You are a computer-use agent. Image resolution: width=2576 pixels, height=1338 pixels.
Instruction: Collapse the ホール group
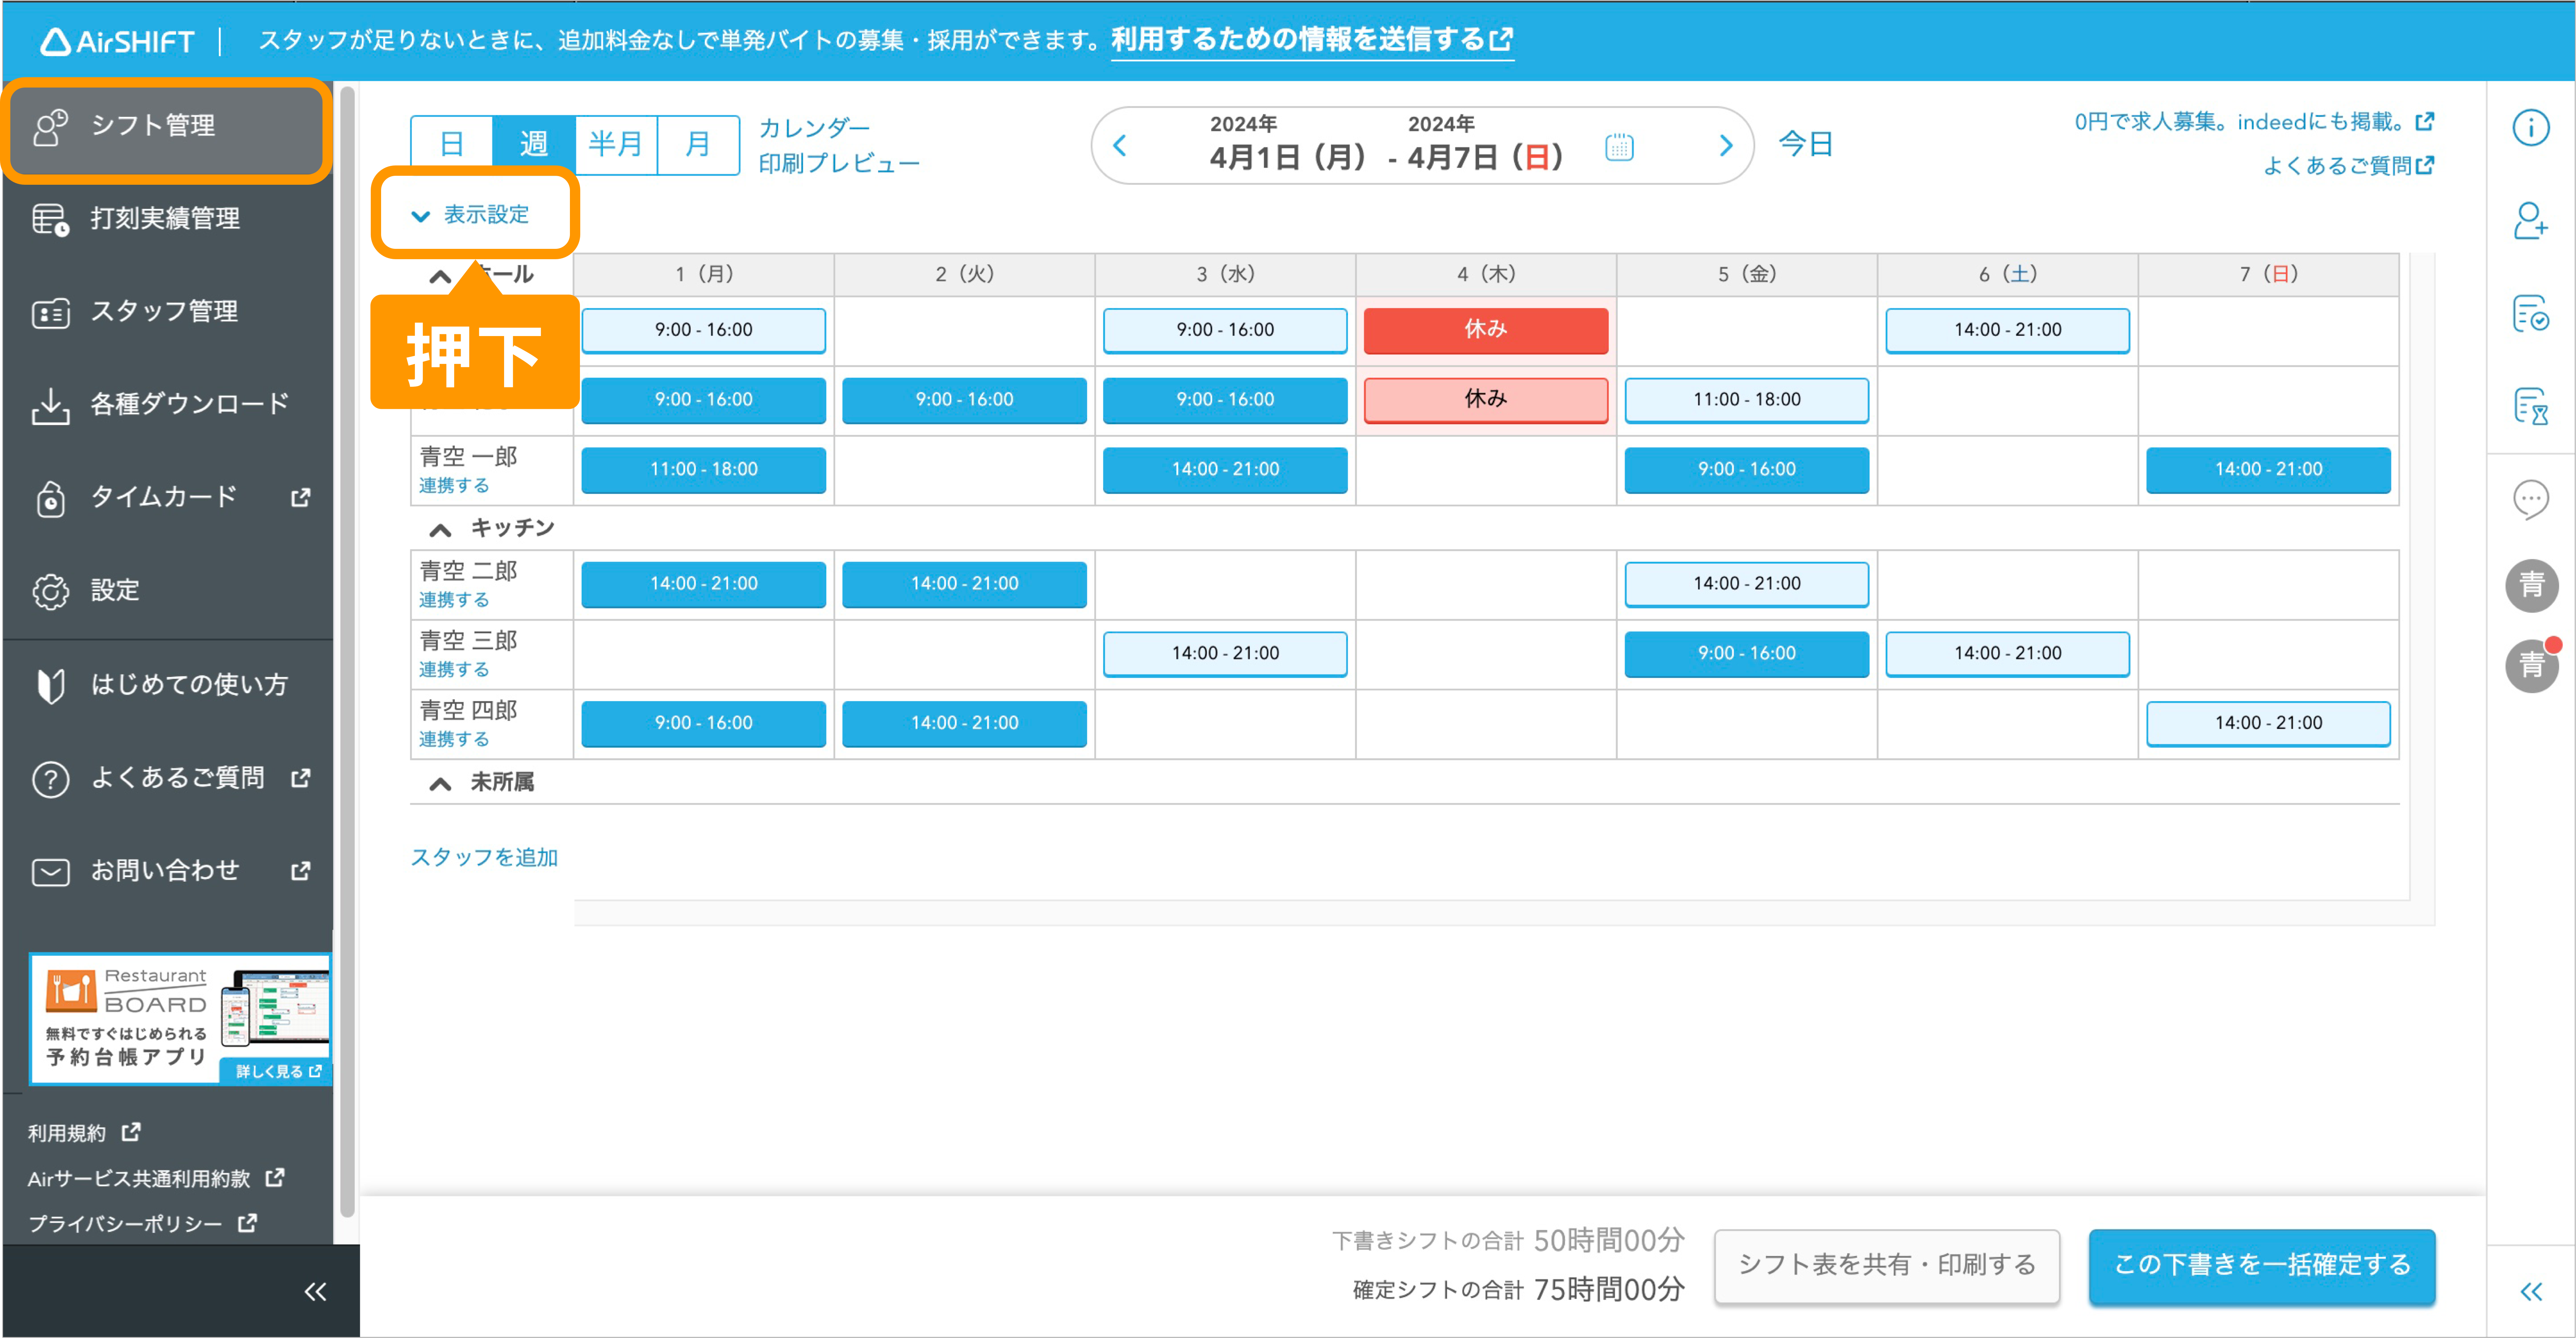point(440,277)
